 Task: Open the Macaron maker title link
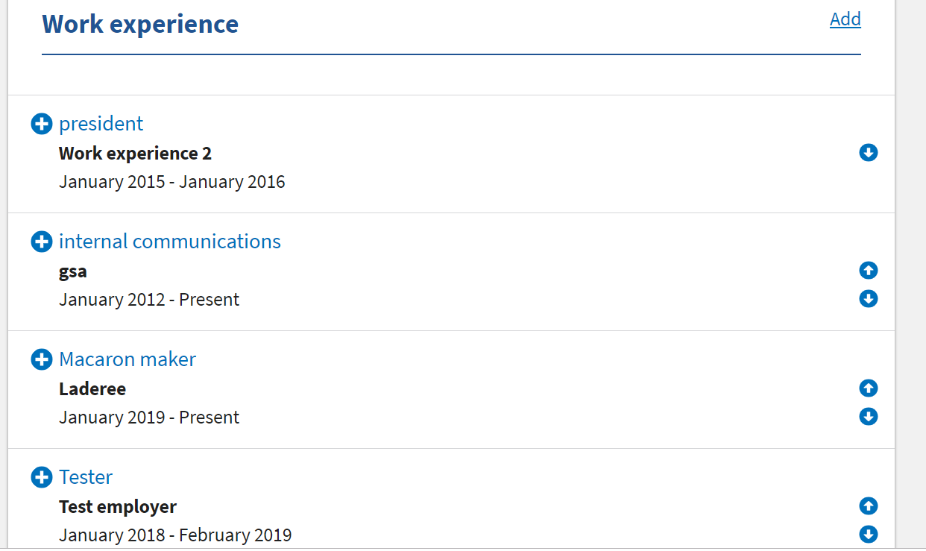(127, 359)
